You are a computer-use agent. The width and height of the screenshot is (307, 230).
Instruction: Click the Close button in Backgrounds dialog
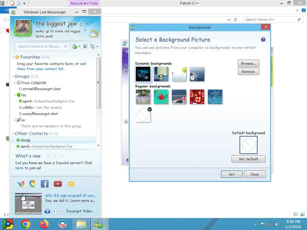coord(255,174)
